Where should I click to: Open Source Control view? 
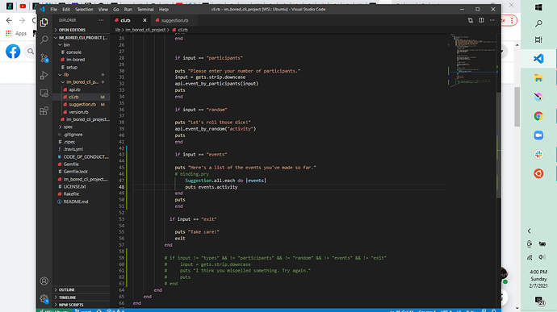pos(44,57)
